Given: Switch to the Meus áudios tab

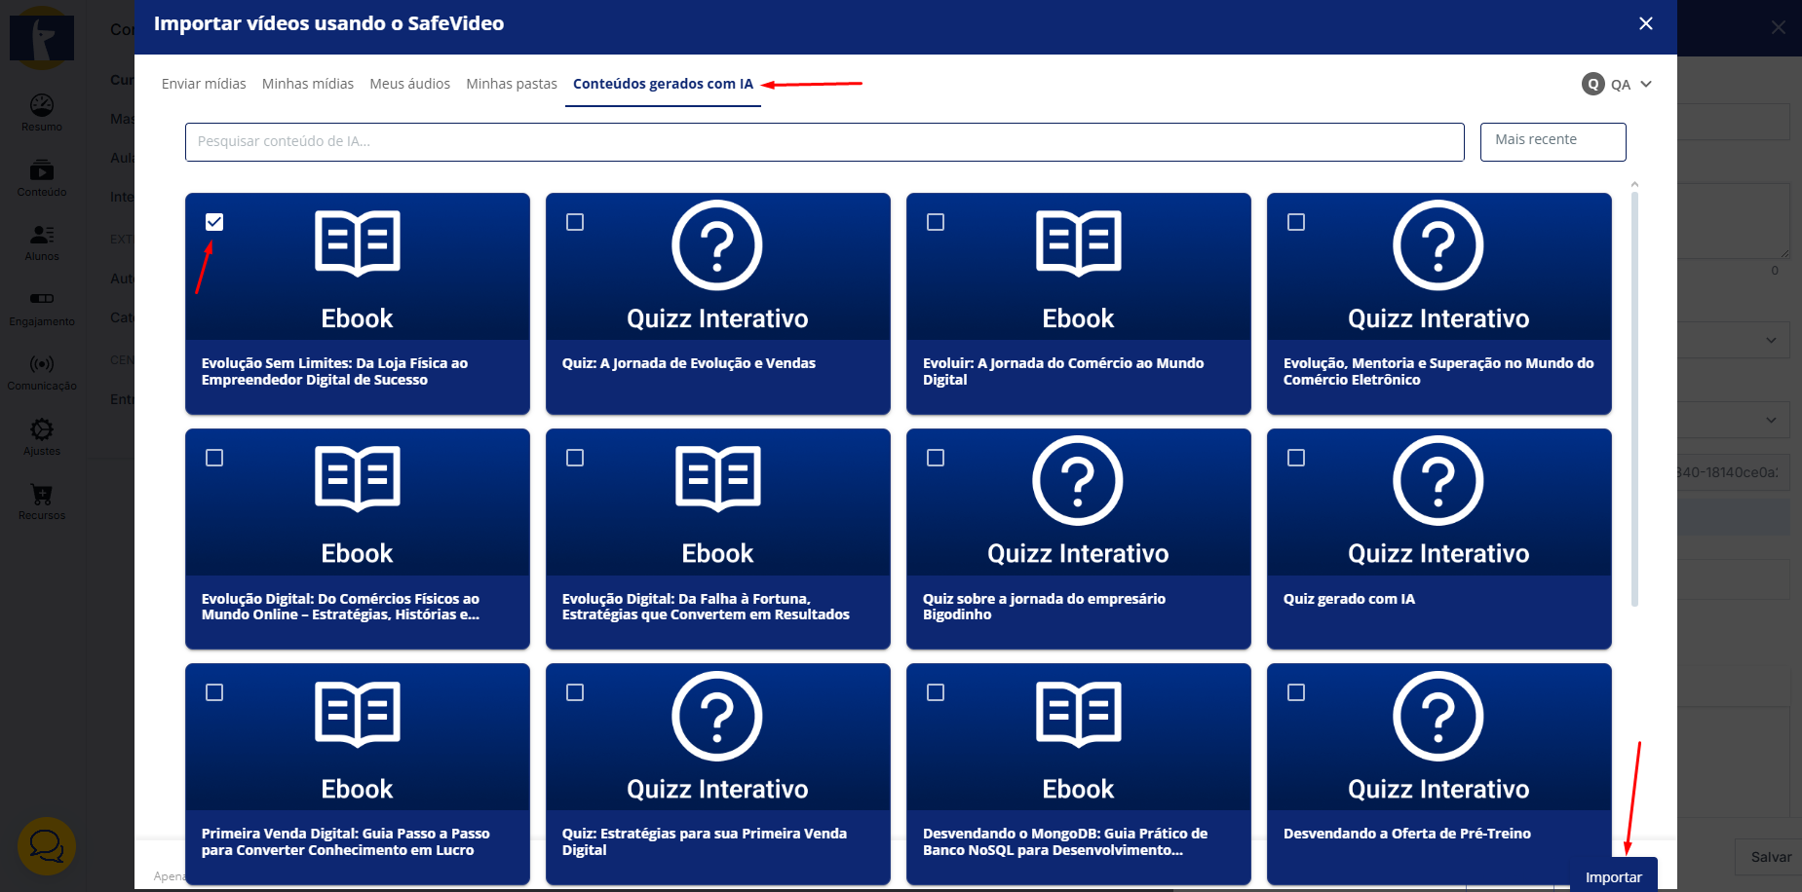Looking at the screenshot, I should 409,84.
